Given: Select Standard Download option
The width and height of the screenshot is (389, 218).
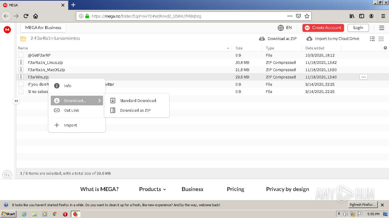Looking at the screenshot, I should click(x=137, y=101).
